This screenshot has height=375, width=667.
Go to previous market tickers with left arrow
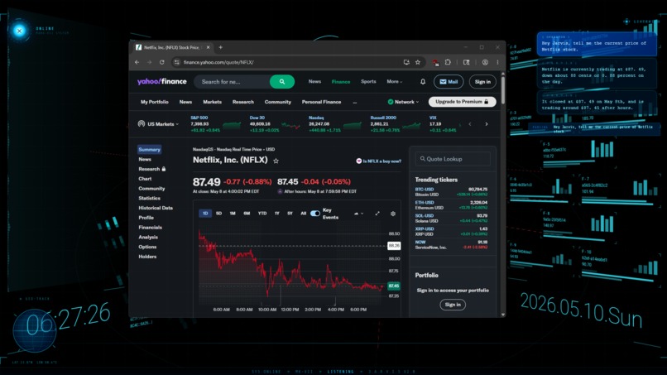470,124
